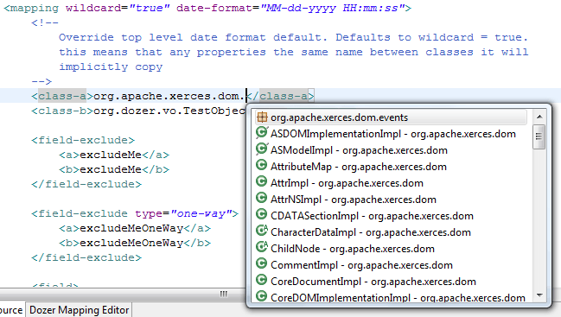The height and width of the screenshot is (317, 561).
Task: Click the abstract CharacterDataImpl class icon
Action: pos(262,231)
